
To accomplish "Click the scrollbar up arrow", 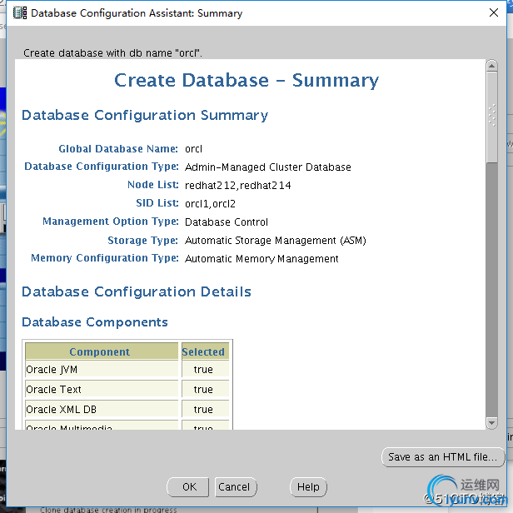I will click(x=491, y=66).
